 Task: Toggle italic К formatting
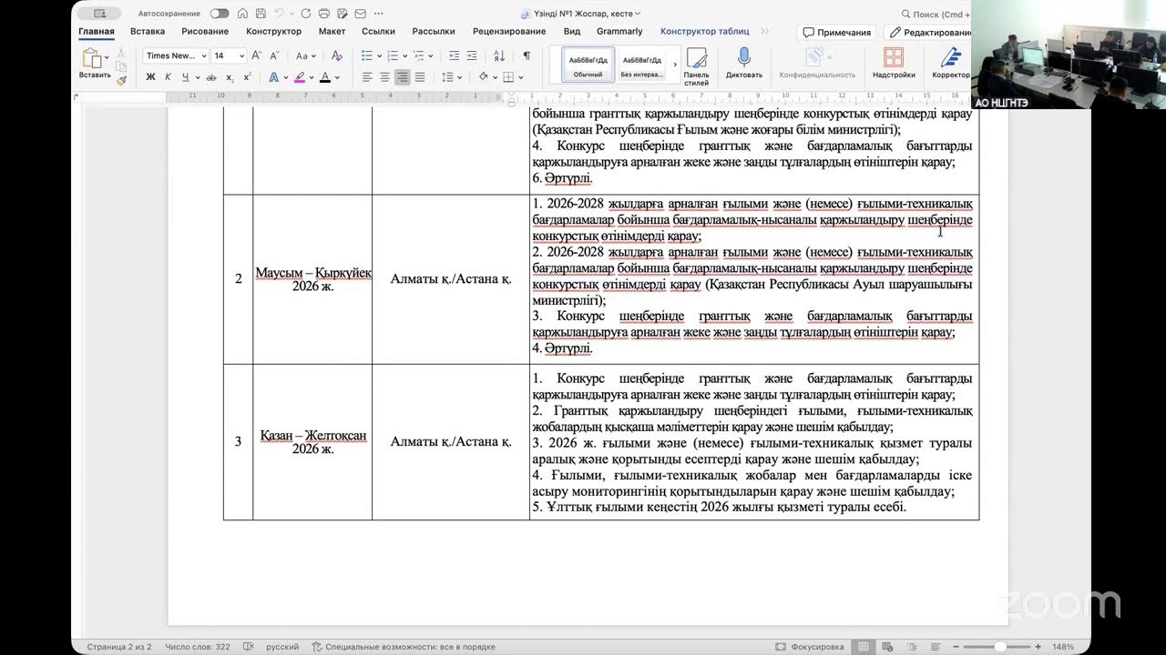point(168,77)
